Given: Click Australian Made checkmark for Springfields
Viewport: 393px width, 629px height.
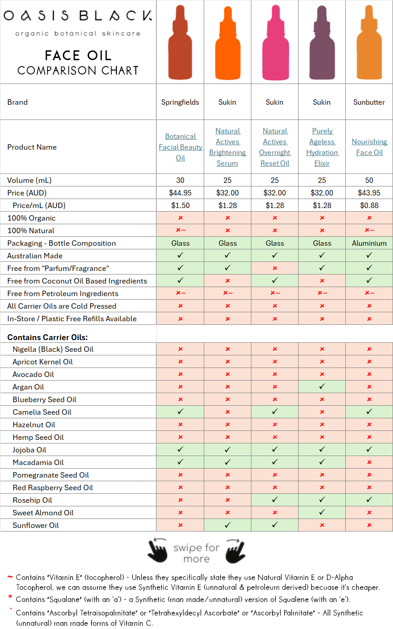Looking at the screenshot, I should pyautogui.click(x=180, y=255).
